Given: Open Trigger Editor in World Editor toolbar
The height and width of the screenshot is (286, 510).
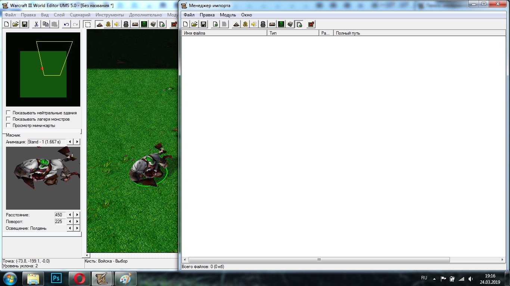Looking at the screenshot, I should (108, 24).
